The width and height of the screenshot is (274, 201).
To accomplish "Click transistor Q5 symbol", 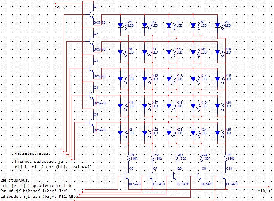I will tap(91, 122).
